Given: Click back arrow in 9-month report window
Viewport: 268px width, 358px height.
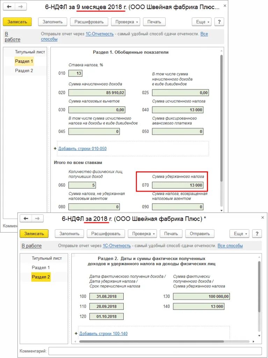Looking at the screenshot, I should 9,7.
